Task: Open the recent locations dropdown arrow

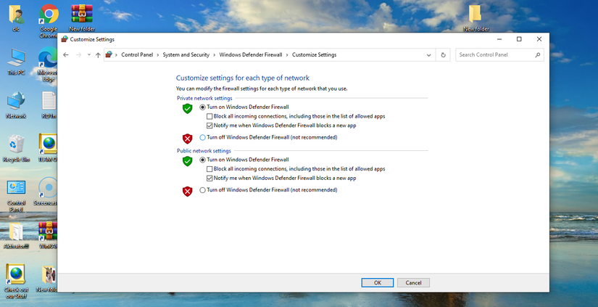Action: [x=89, y=55]
